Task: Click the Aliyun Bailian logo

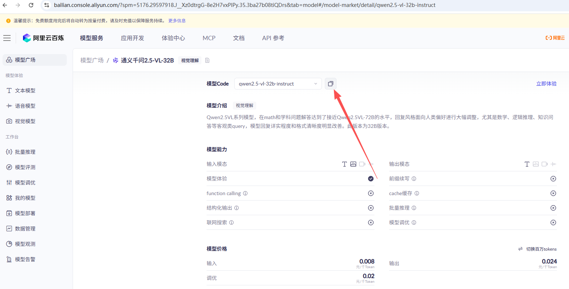Action: click(43, 38)
